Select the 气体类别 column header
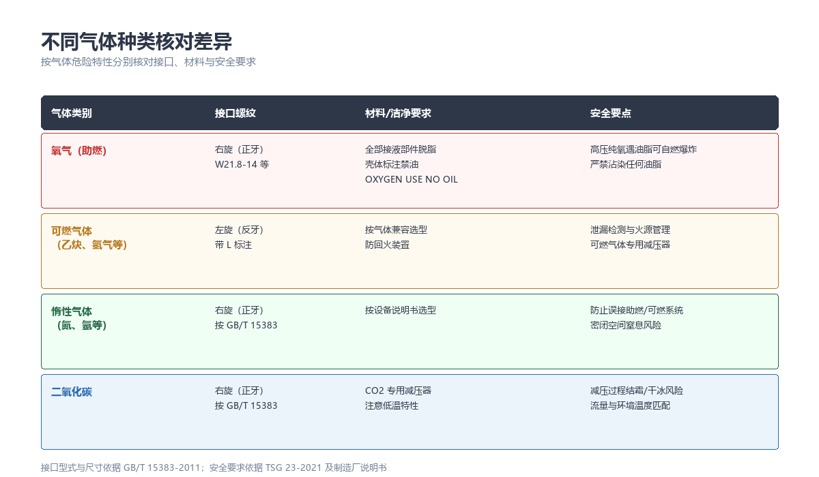This screenshot has width=819, height=477. tap(72, 113)
